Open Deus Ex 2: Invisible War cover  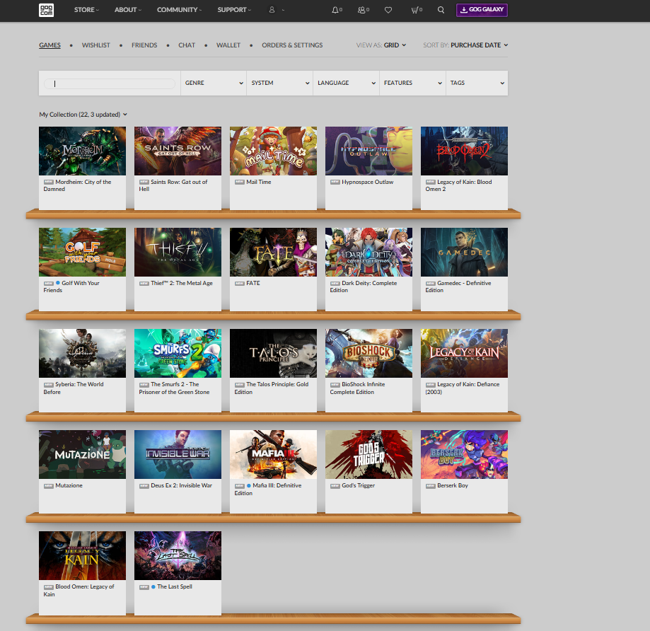[178, 454]
